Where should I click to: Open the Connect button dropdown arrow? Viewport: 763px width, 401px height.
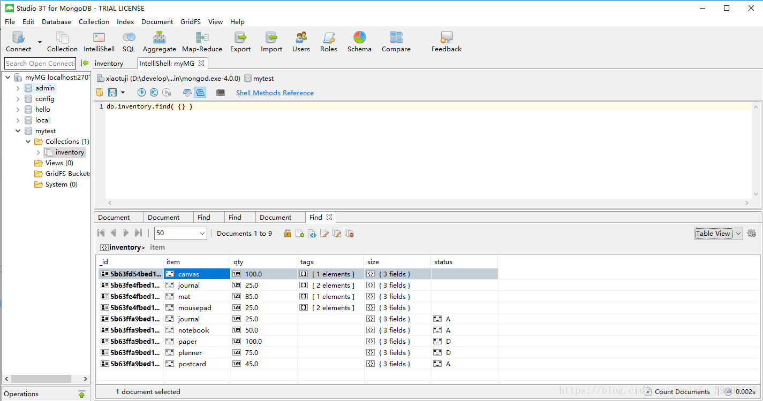(40, 42)
